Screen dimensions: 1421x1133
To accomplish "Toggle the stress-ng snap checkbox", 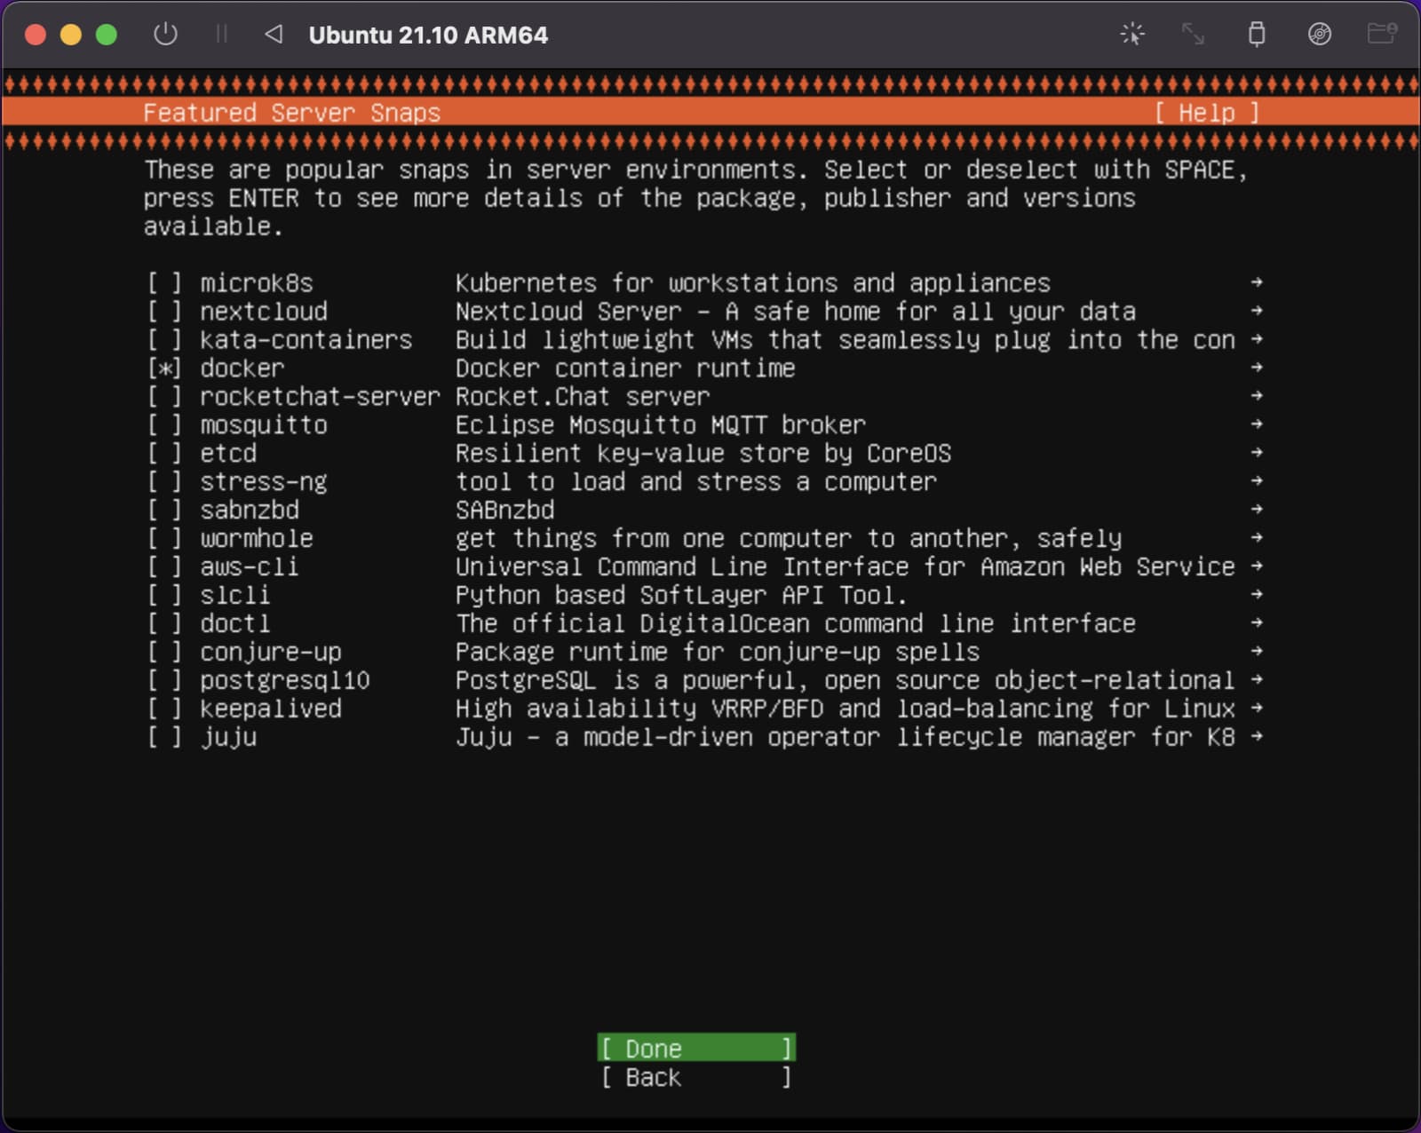I will (x=164, y=482).
